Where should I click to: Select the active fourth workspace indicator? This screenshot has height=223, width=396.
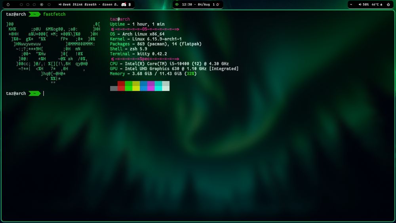pyautogui.click(x=42, y=4)
